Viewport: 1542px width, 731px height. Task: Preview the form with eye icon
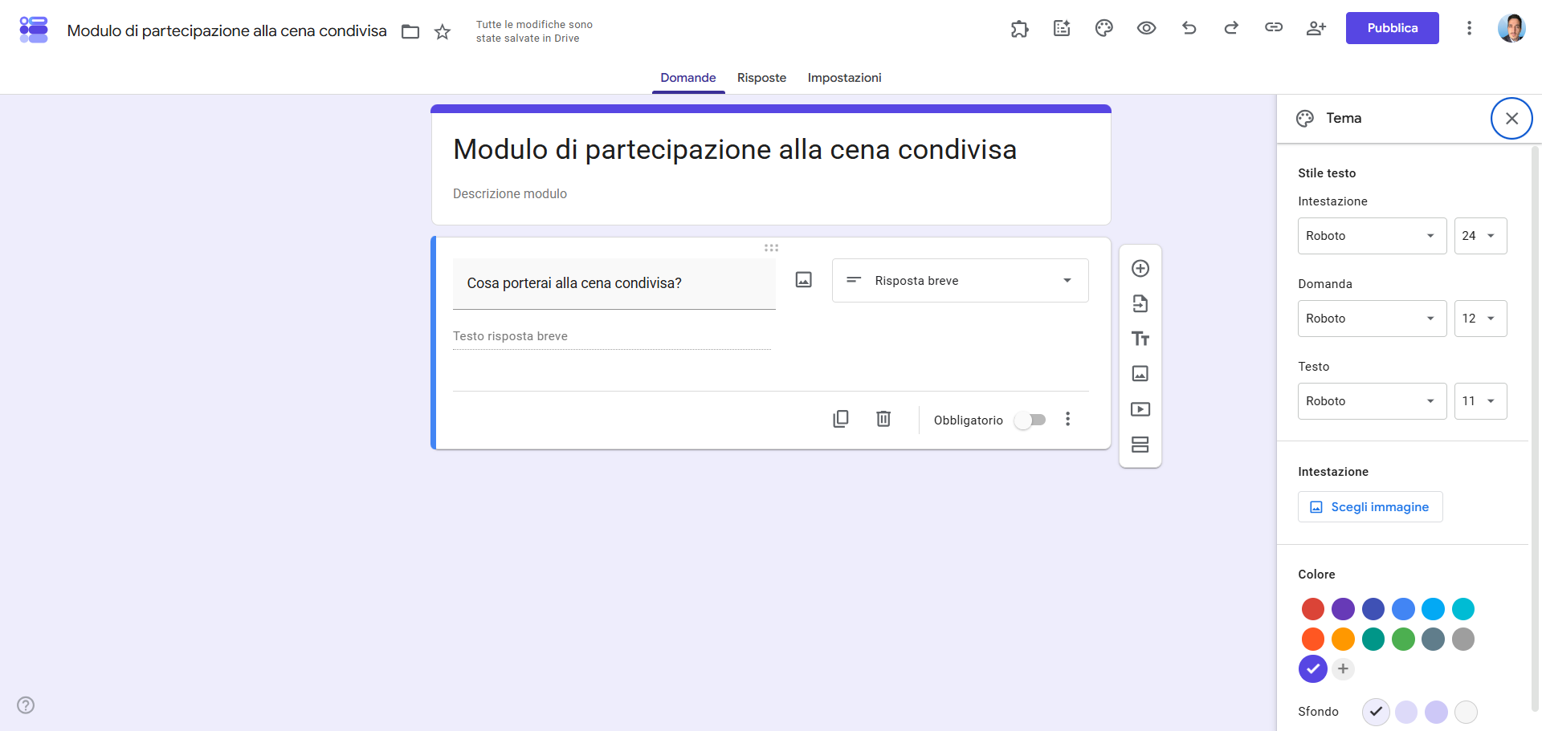pyautogui.click(x=1146, y=28)
